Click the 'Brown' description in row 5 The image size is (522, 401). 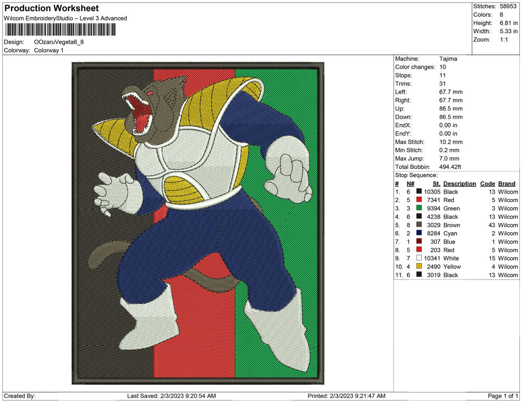tap(452, 225)
